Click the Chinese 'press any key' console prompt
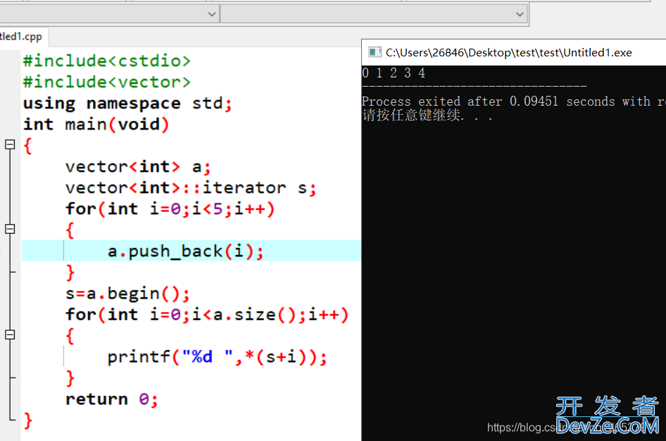The width and height of the screenshot is (666, 441). coord(427,115)
